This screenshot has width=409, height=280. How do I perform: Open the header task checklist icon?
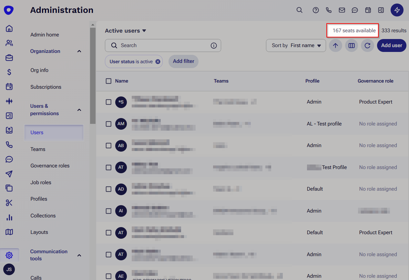[x=381, y=10]
